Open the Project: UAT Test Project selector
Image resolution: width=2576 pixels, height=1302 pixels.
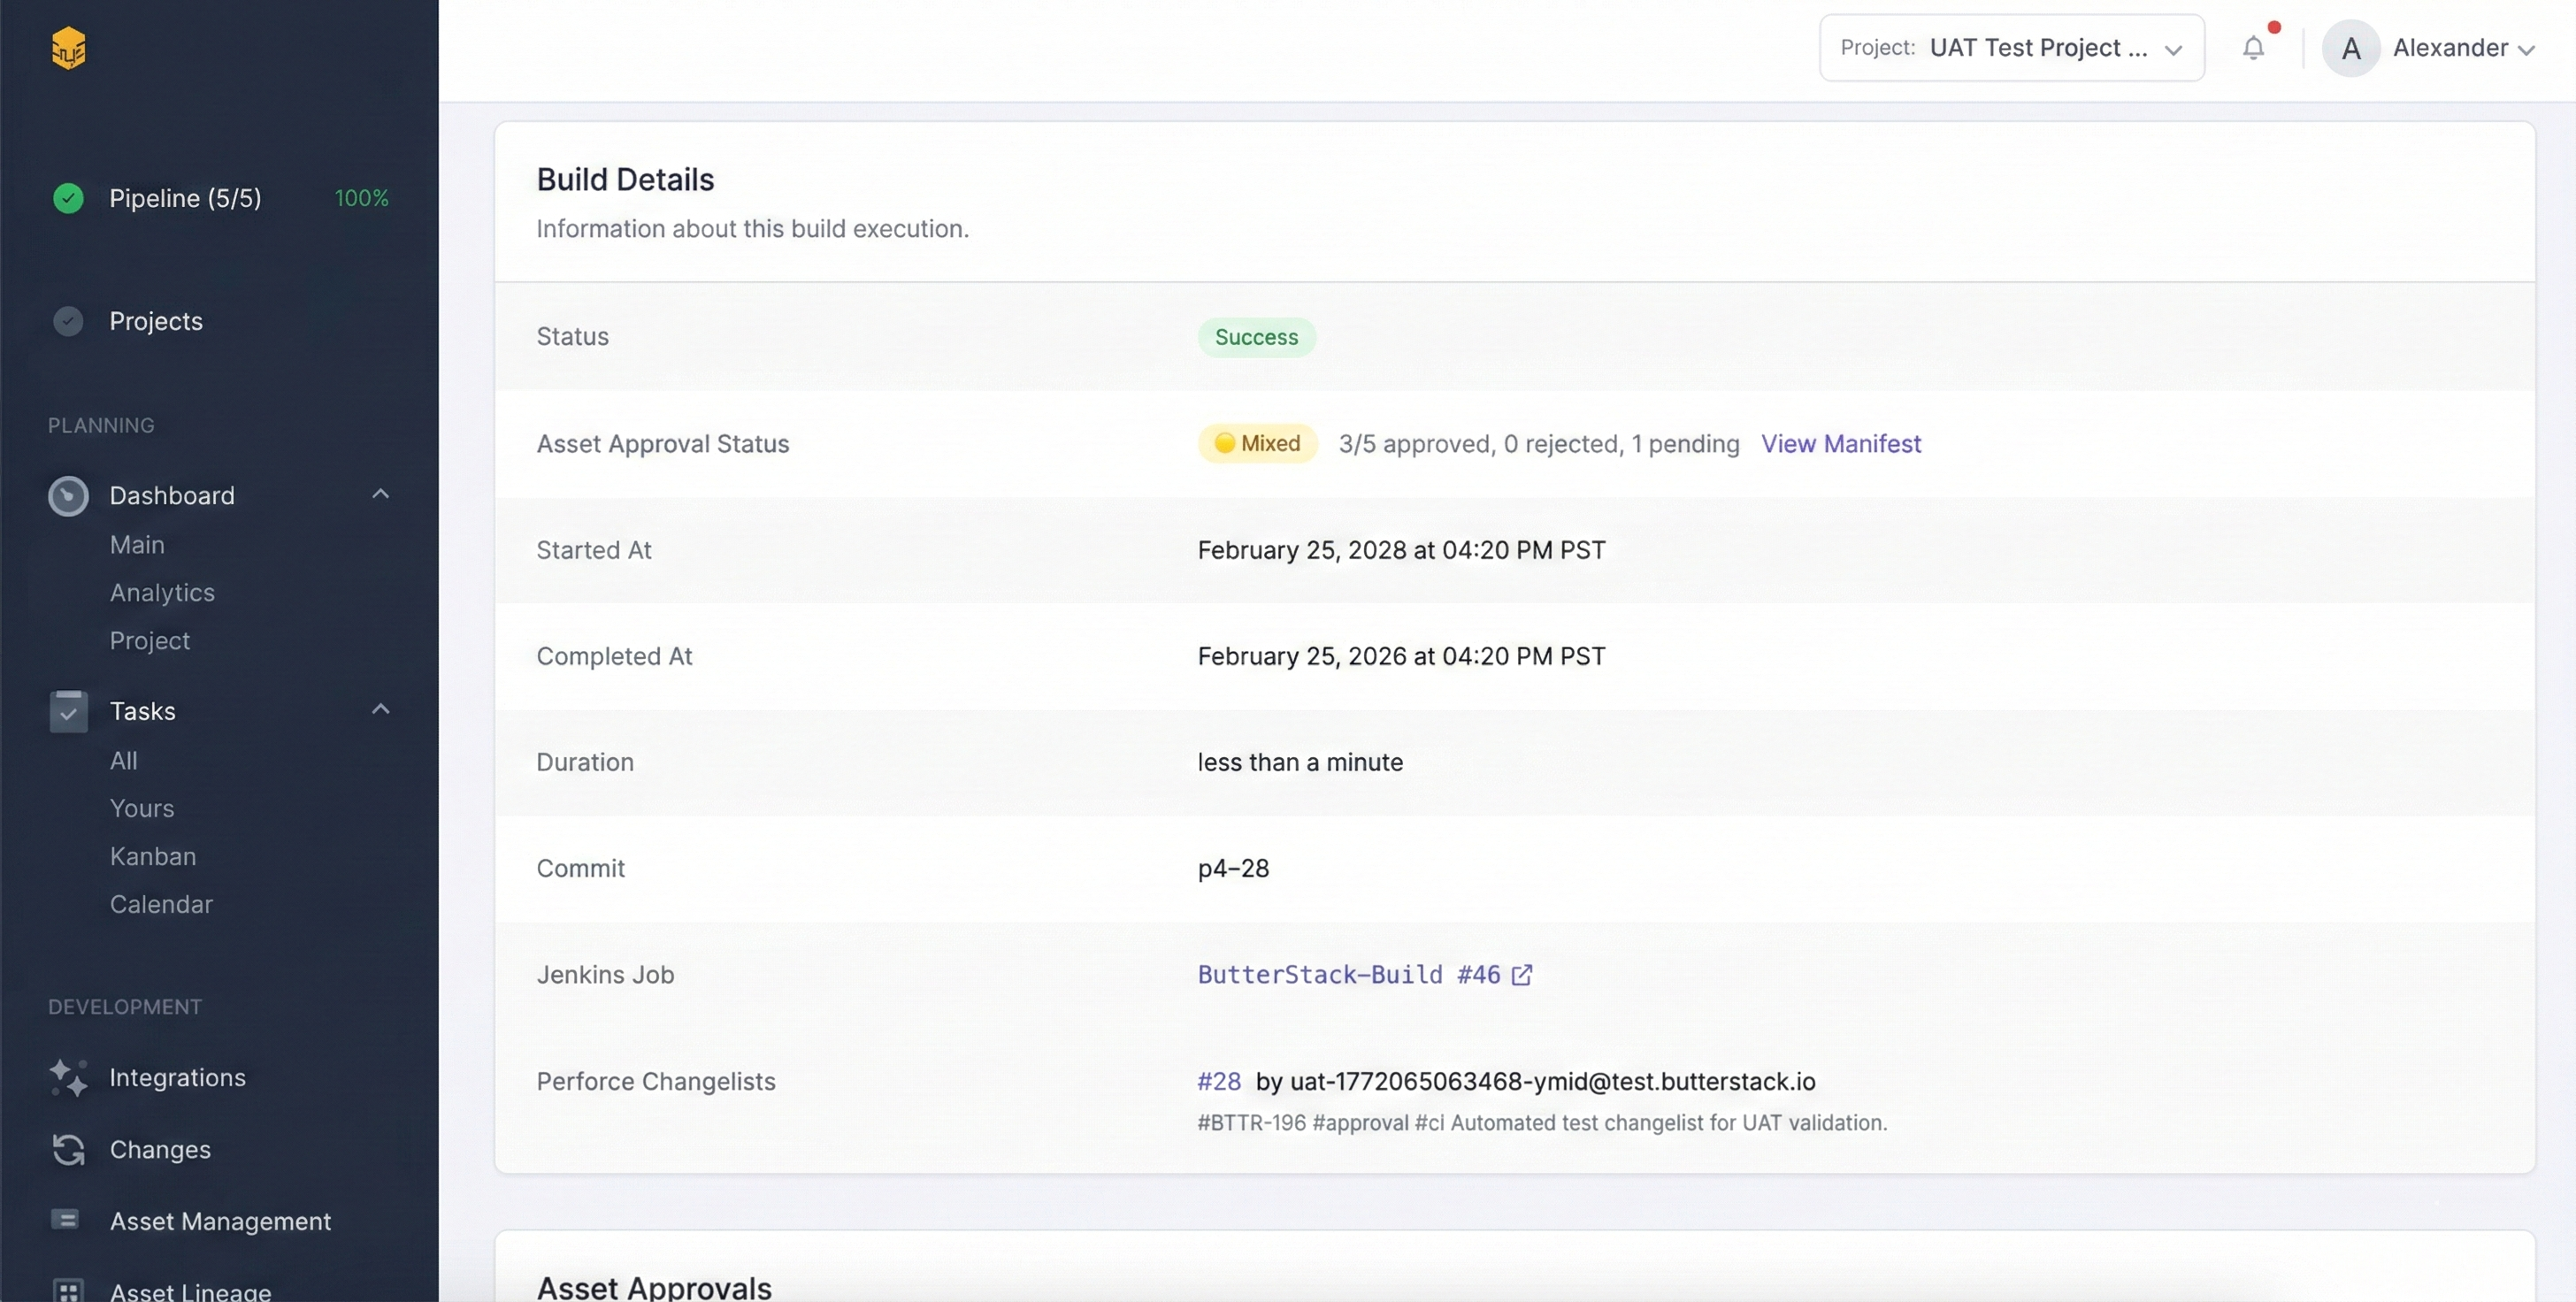pyautogui.click(x=2010, y=47)
